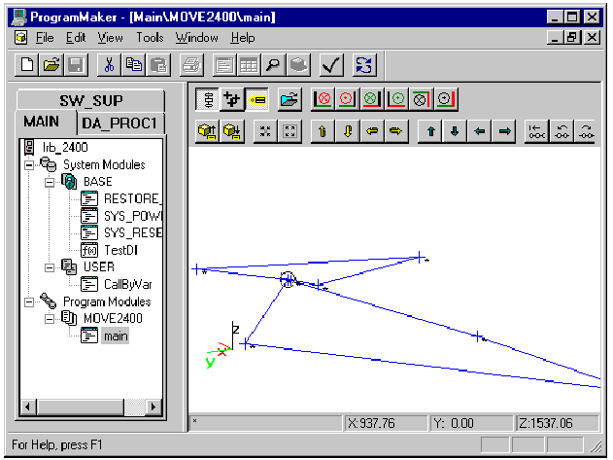Select the green crossed-circle view icon
This screenshot has width=613, height=460.
coord(371,100)
